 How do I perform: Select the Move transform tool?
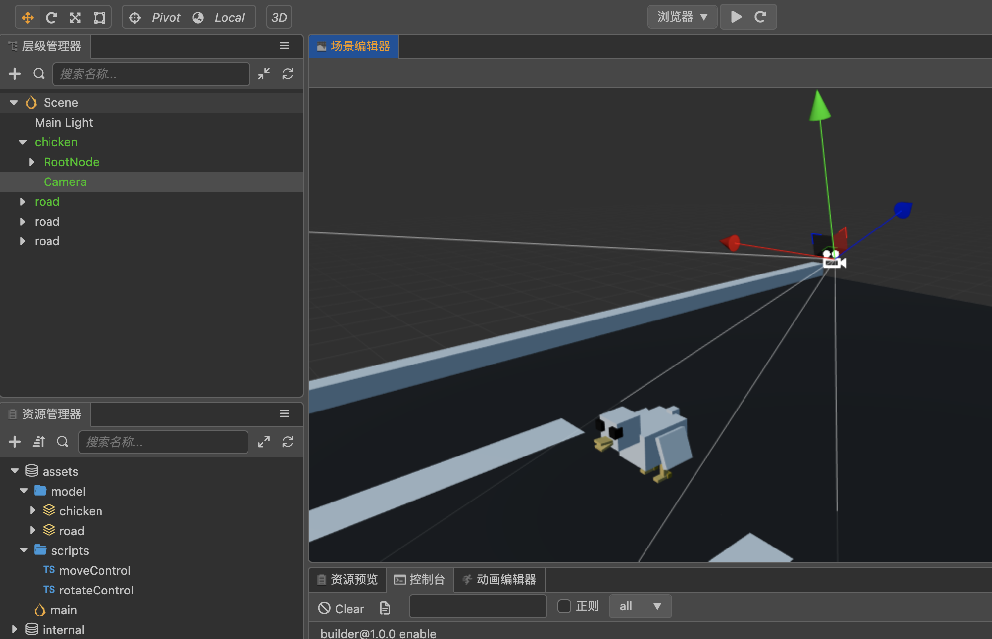(x=28, y=18)
